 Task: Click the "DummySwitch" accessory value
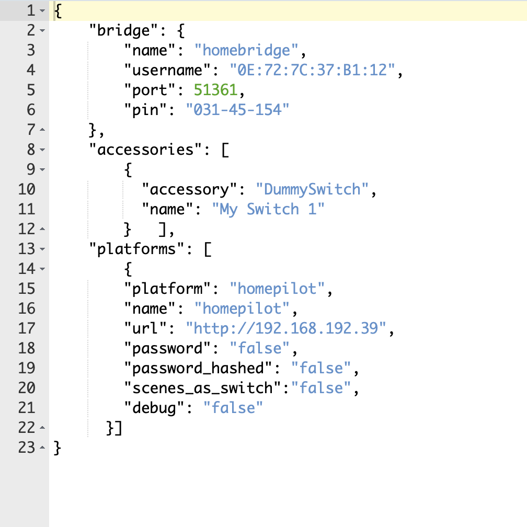[312, 189]
